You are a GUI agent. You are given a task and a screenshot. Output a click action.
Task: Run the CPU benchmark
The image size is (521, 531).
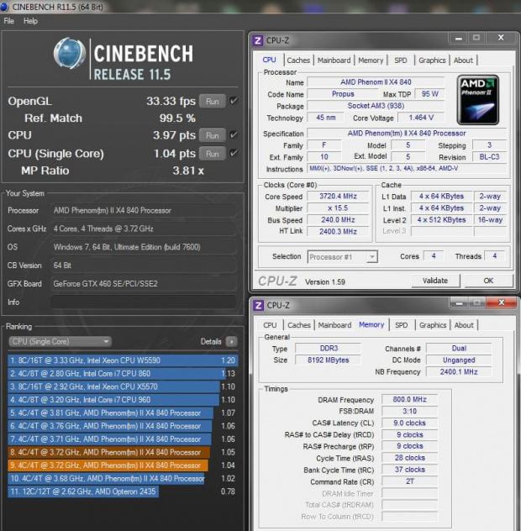(x=213, y=135)
